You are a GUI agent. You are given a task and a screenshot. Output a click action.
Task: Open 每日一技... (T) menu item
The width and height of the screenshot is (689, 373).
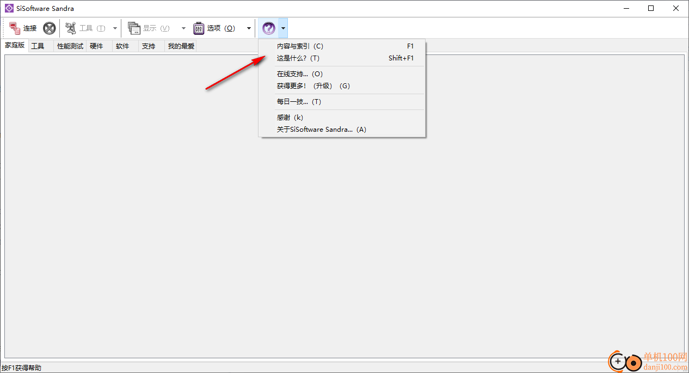pos(342,102)
